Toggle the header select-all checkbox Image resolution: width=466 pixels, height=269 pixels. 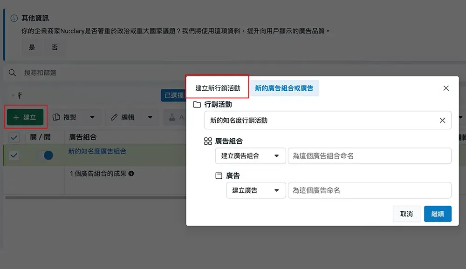point(14,137)
